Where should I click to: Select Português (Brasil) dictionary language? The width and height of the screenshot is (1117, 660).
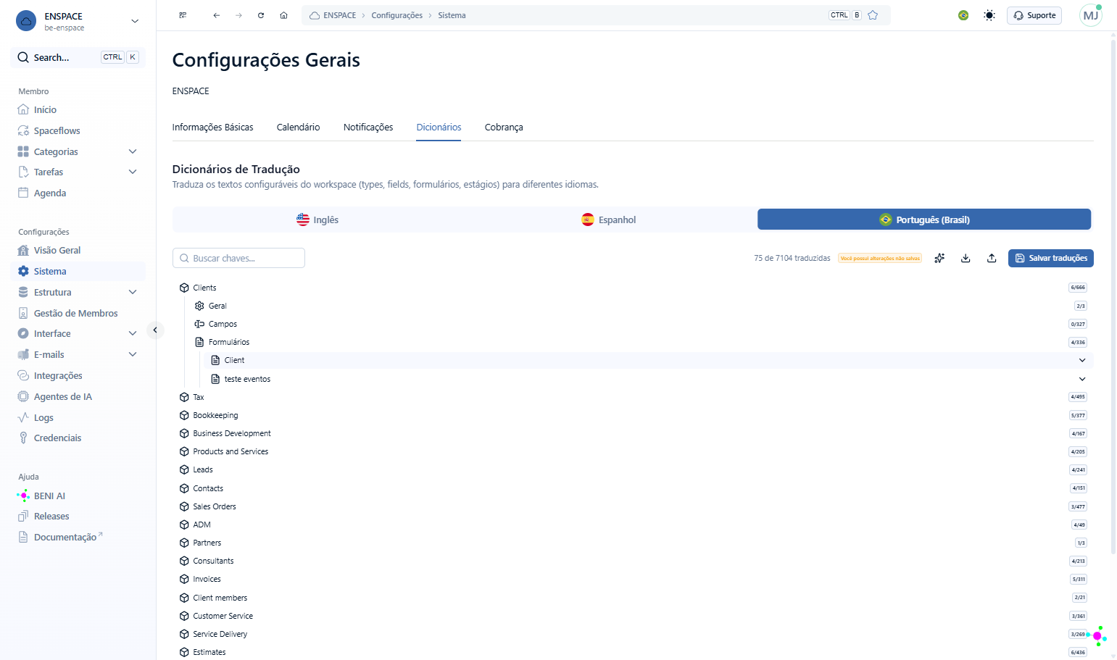pos(924,220)
